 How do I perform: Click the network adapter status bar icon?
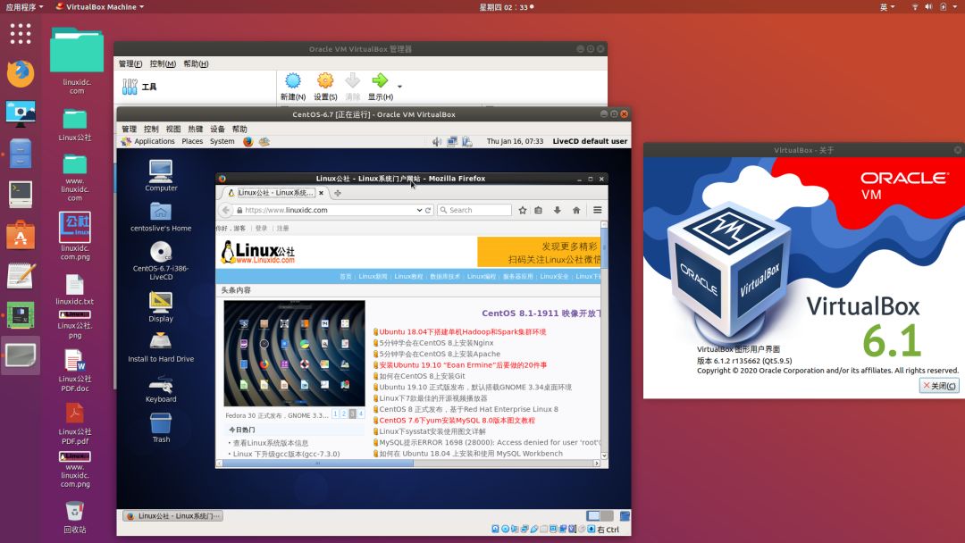524,528
